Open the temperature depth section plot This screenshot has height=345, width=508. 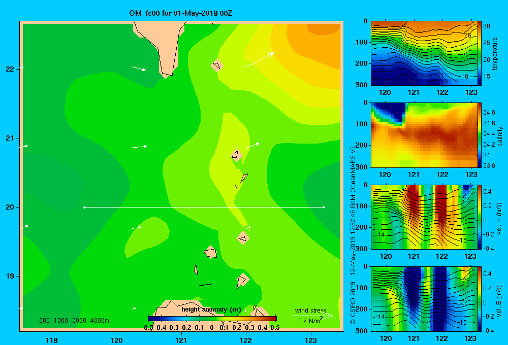pyautogui.click(x=424, y=53)
